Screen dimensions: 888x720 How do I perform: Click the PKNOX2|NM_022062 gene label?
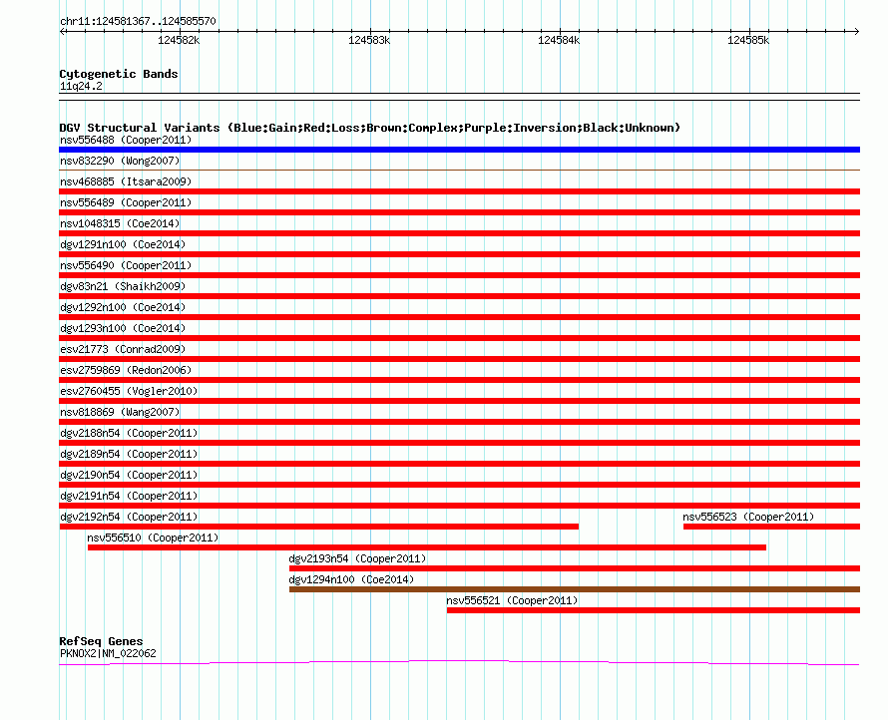[x=108, y=653]
